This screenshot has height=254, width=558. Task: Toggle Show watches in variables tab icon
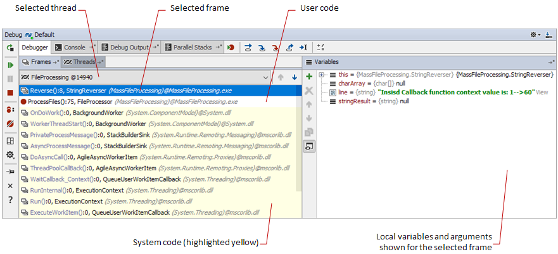[309, 146]
